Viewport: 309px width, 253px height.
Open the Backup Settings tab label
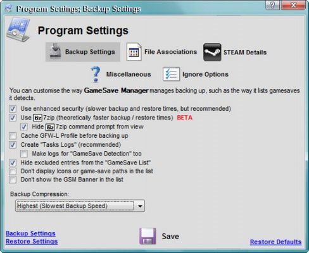(90, 52)
